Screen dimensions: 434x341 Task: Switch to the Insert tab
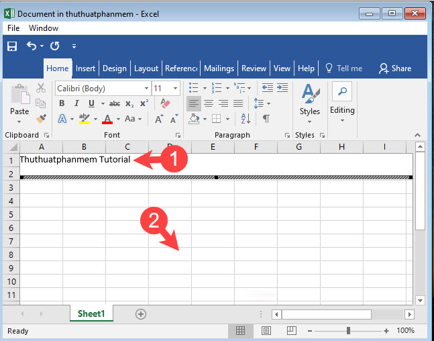[x=85, y=68]
